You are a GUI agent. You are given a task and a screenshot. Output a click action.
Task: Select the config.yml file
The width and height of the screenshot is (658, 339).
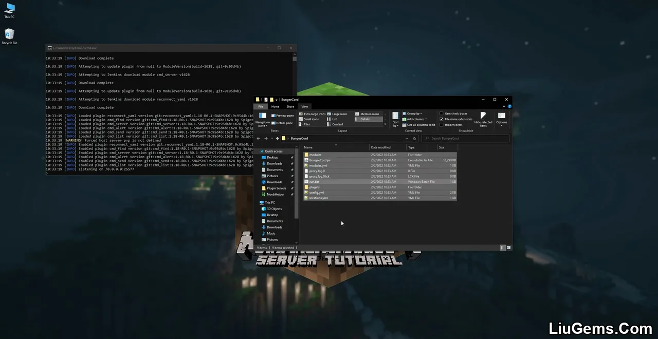point(380,193)
